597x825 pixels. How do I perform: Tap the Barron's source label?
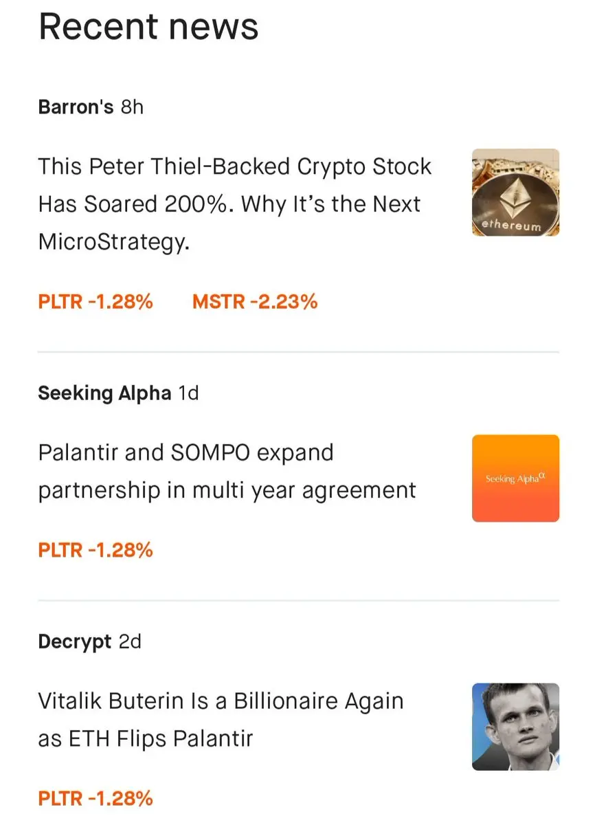tap(76, 107)
